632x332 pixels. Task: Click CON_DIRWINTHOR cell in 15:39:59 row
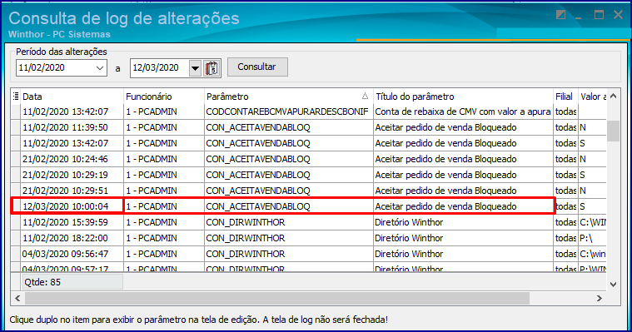289,222
